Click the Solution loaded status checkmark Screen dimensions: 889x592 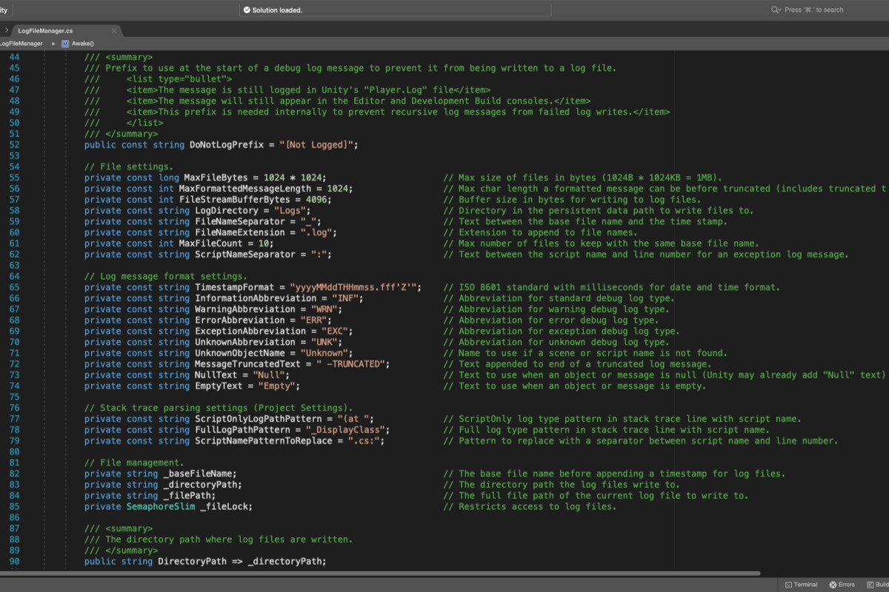point(246,10)
